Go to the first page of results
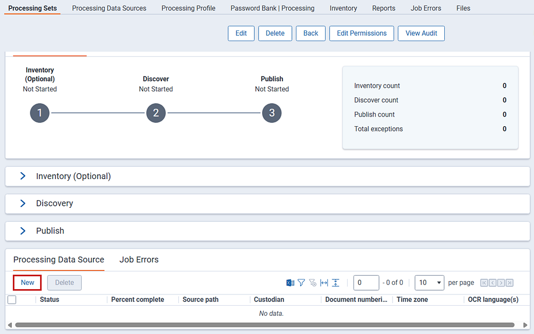The image size is (534, 334). tap(484, 283)
